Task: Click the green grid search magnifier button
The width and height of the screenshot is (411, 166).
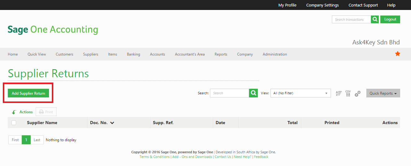Action: tap(253, 93)
